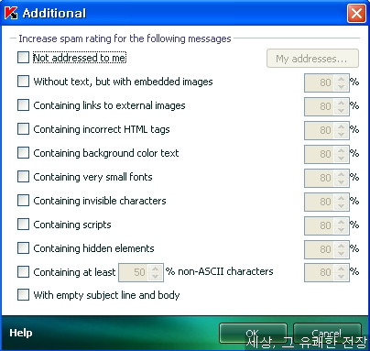Increase invisible characters percentage
The image size is (370, 351).
pyautogui.click(x=341, y=198)
